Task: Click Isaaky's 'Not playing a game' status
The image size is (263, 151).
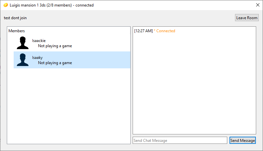Action: tap(55, 63)
